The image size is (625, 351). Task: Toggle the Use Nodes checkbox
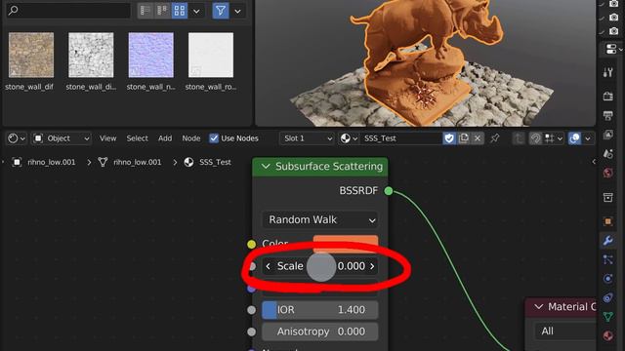(x=214, y=138)
